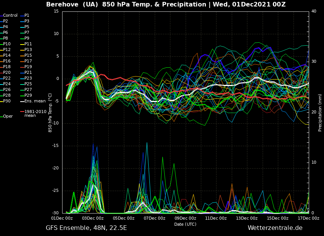This screenshot has width=324, height=236.
Task: Select the Oper legend entry
Action: point(8,116)
